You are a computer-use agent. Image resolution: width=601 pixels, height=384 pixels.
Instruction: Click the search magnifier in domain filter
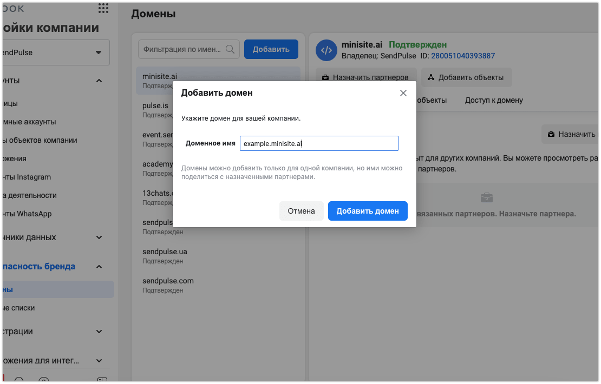(x=230, y=49)
